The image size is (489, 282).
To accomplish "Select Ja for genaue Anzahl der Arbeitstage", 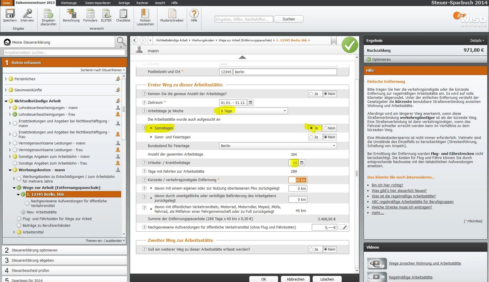I will click(312, 94).
